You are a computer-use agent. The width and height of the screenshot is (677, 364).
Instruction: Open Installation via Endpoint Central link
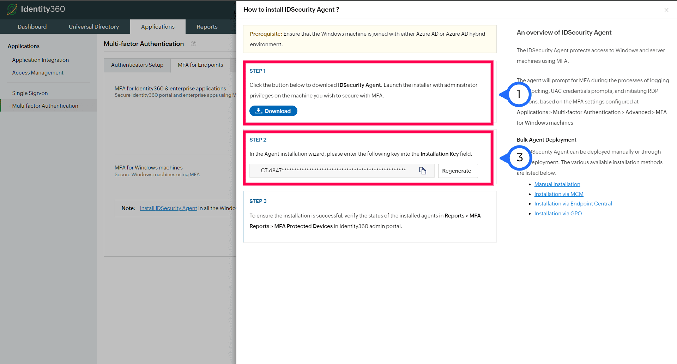pos(573,204)
